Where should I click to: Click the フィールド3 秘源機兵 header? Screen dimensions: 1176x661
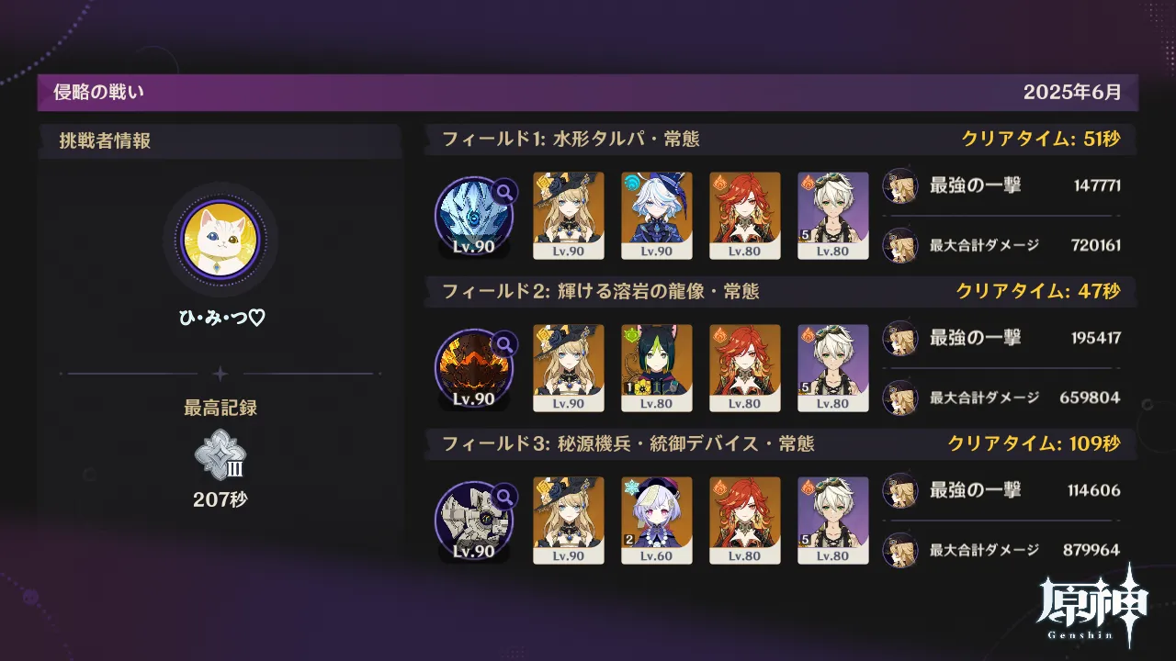(x=628, y=444)
